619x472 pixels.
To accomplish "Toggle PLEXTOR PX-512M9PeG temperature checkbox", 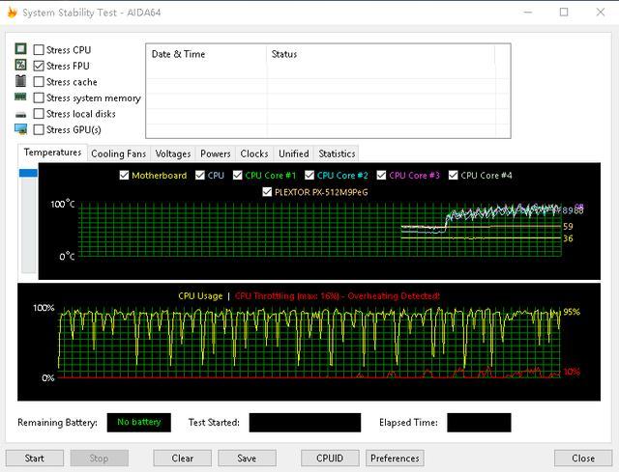I will point(267,192).
